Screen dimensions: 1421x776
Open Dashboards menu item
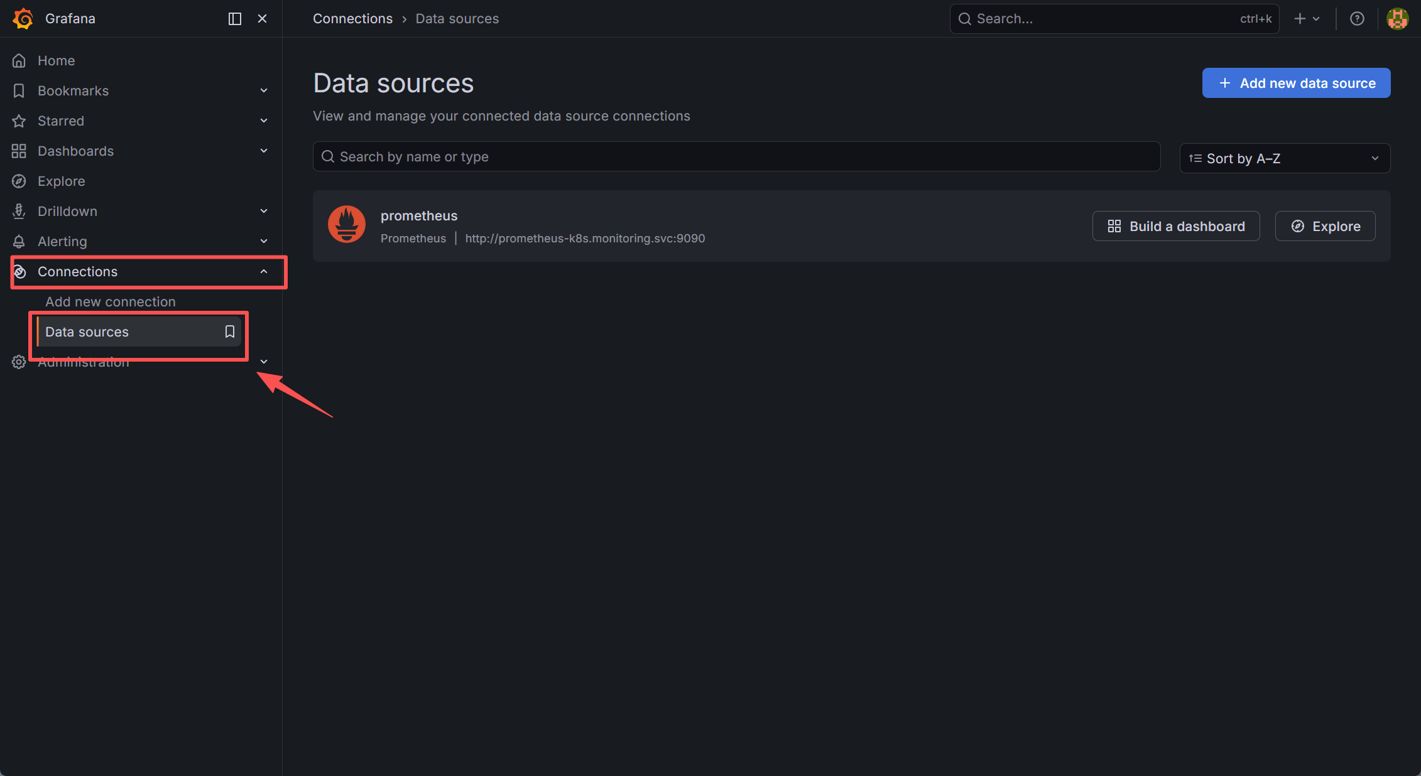click(x=75, y=151)
